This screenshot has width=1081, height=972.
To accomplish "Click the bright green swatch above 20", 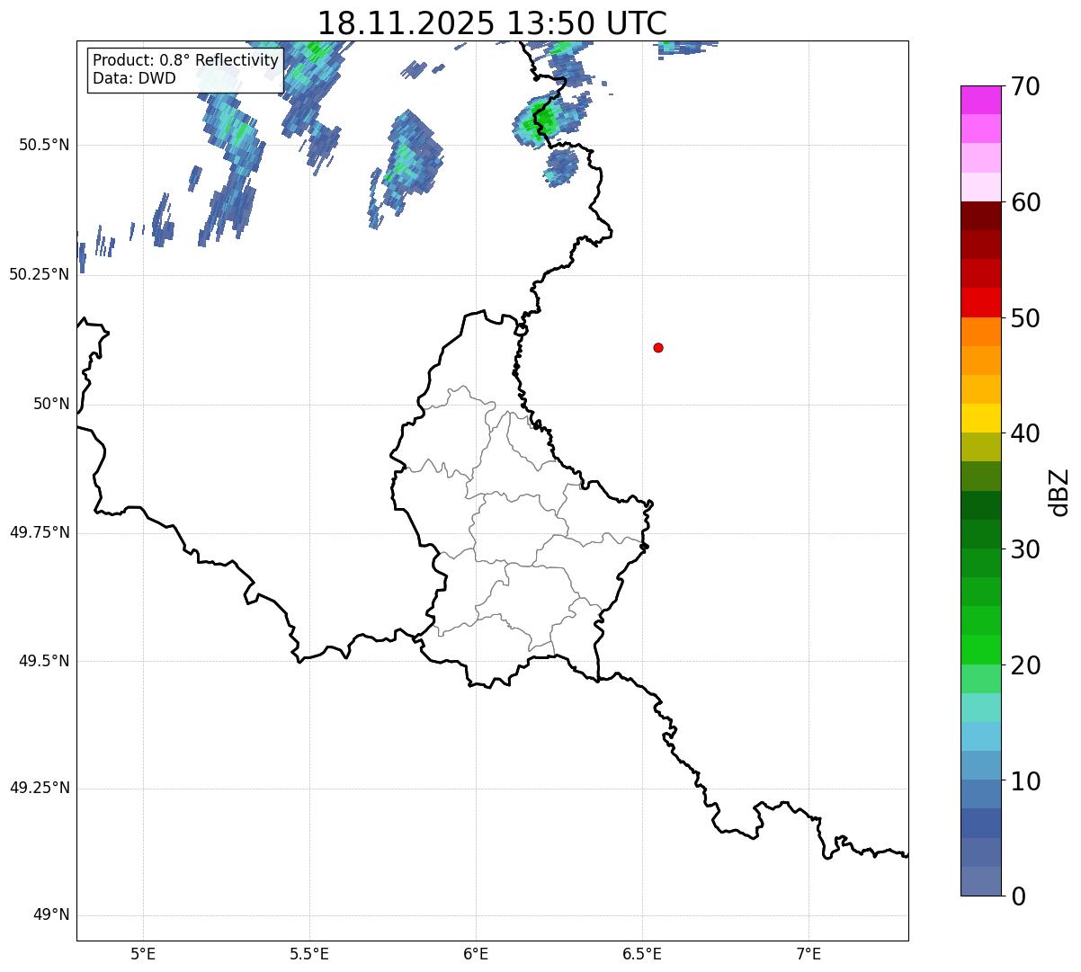I will [x=981, y=649].
